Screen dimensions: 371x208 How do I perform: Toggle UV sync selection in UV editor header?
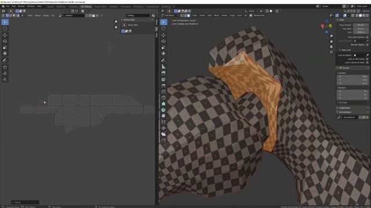pos(3,16)
